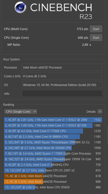Click the OS version field
Screen dimensions: 108x194
pos(62,85)
